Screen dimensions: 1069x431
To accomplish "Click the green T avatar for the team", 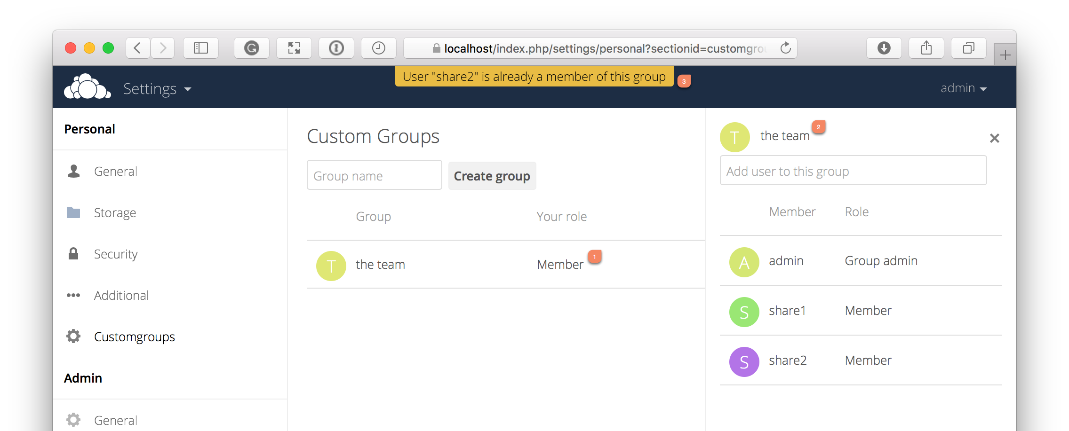I will [734, 137].
